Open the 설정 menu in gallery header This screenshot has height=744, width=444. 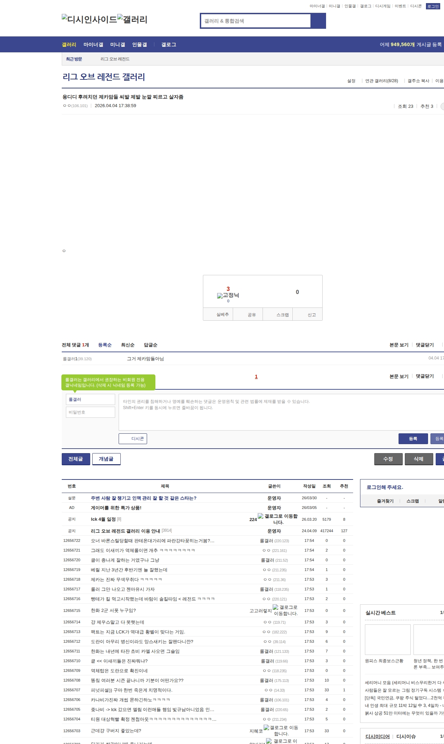[351, 81]
